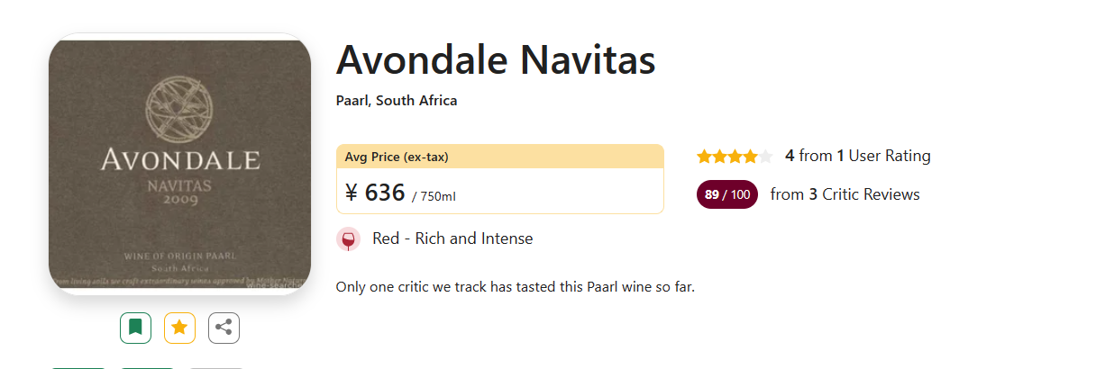Click the 89 / 100 critic score badge
The image size is (1096, 369).
coord(726,194)
